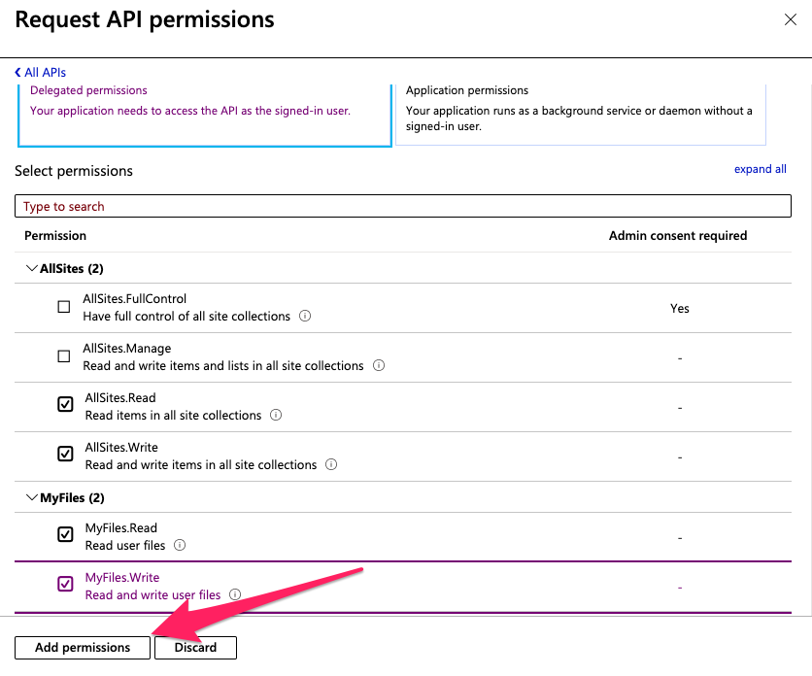Show info for AllSites.FullControl permission

tap(305, 316)
